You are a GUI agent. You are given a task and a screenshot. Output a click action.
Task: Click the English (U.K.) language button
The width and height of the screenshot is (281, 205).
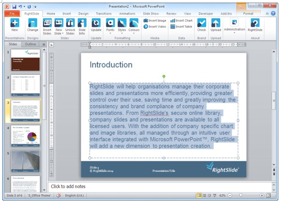[74, 195]
